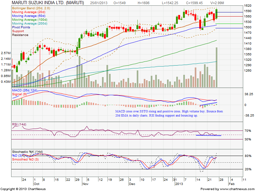Click the latest green candlestick on 25 Jan
This screenshot has width=255, height=191.
(217, 14)
